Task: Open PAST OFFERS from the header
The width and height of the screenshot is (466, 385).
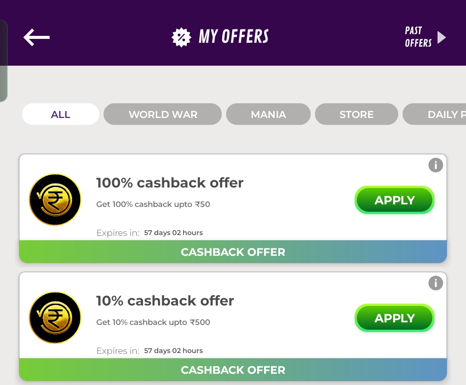Action: pos(418,37)
